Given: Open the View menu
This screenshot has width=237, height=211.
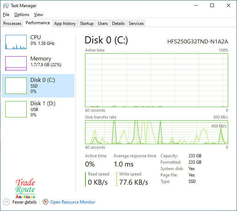Looking at the screenshot, I should coord(38,15).
